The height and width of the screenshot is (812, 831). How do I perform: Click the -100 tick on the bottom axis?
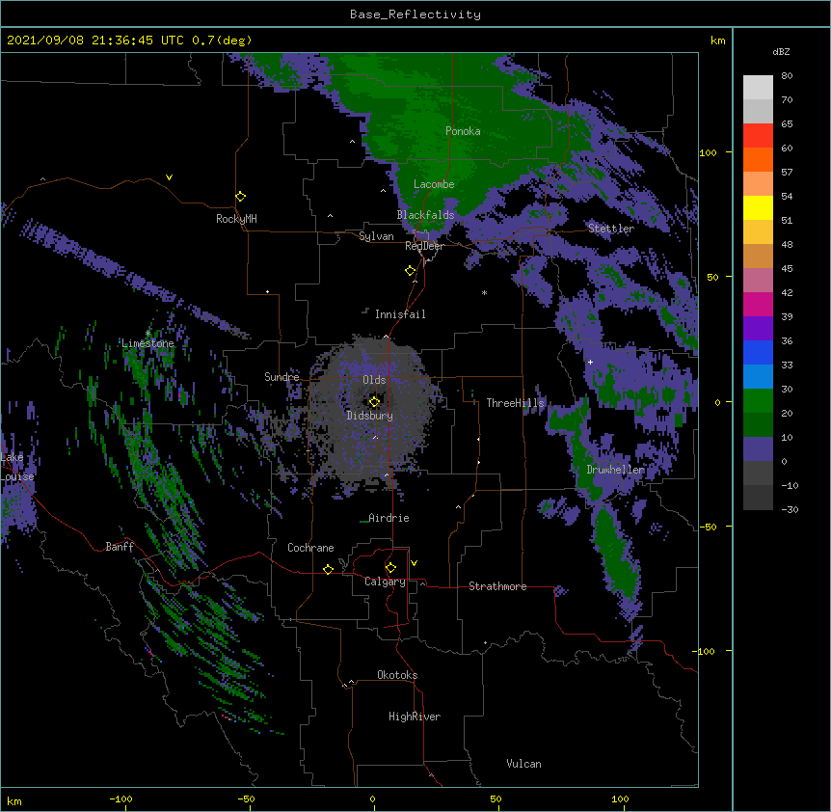[x=121, y=798]
